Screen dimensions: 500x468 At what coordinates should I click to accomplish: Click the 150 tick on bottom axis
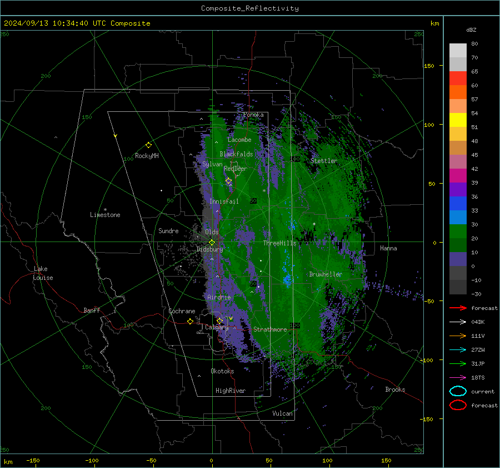(386, 460)
